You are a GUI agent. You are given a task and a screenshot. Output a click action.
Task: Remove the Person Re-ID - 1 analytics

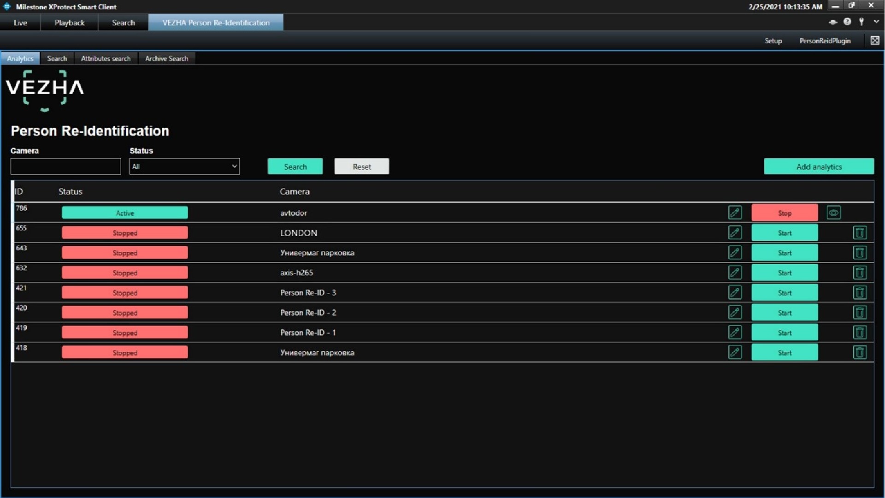[860, 332]
